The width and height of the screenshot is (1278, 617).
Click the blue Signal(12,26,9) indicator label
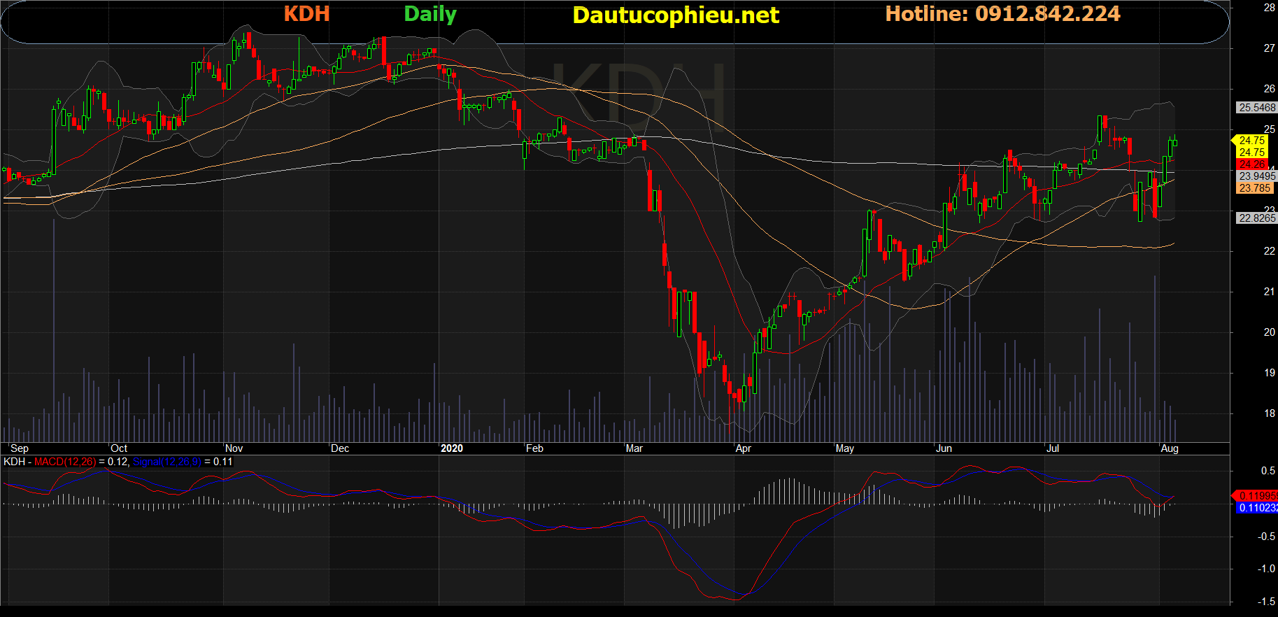pos(166,462)
